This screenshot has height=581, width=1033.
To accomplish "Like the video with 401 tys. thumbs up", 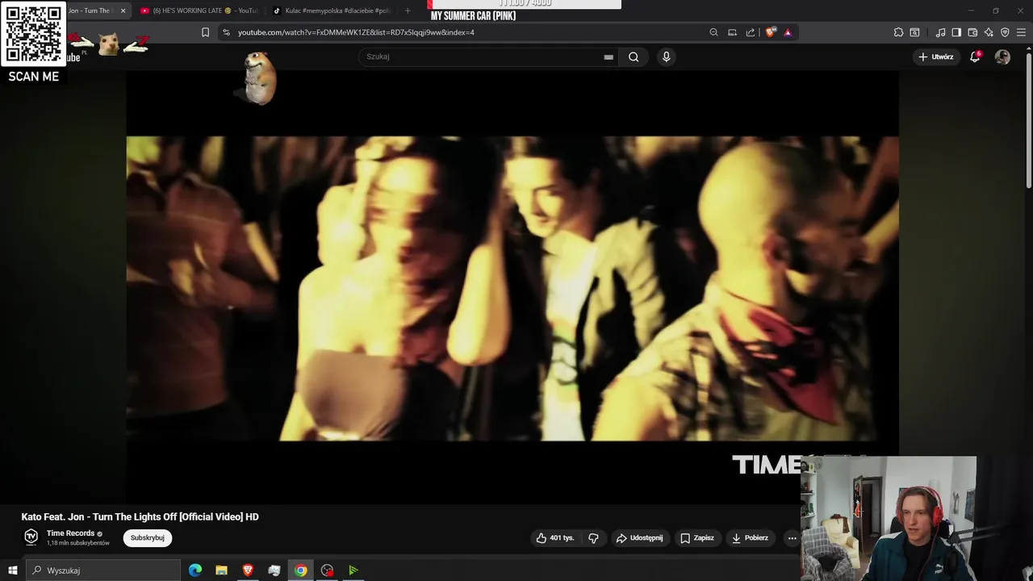I will (x=554, y=538).
